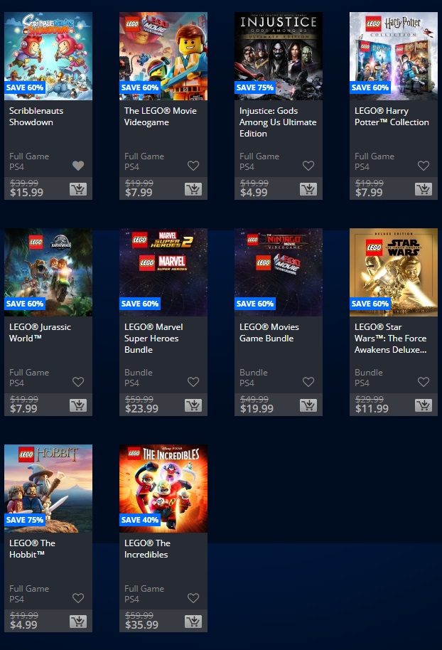442x650 pixels.
Task: Add Injustice Ultimate Edition to cart
Action: click(x=308, y=189)
